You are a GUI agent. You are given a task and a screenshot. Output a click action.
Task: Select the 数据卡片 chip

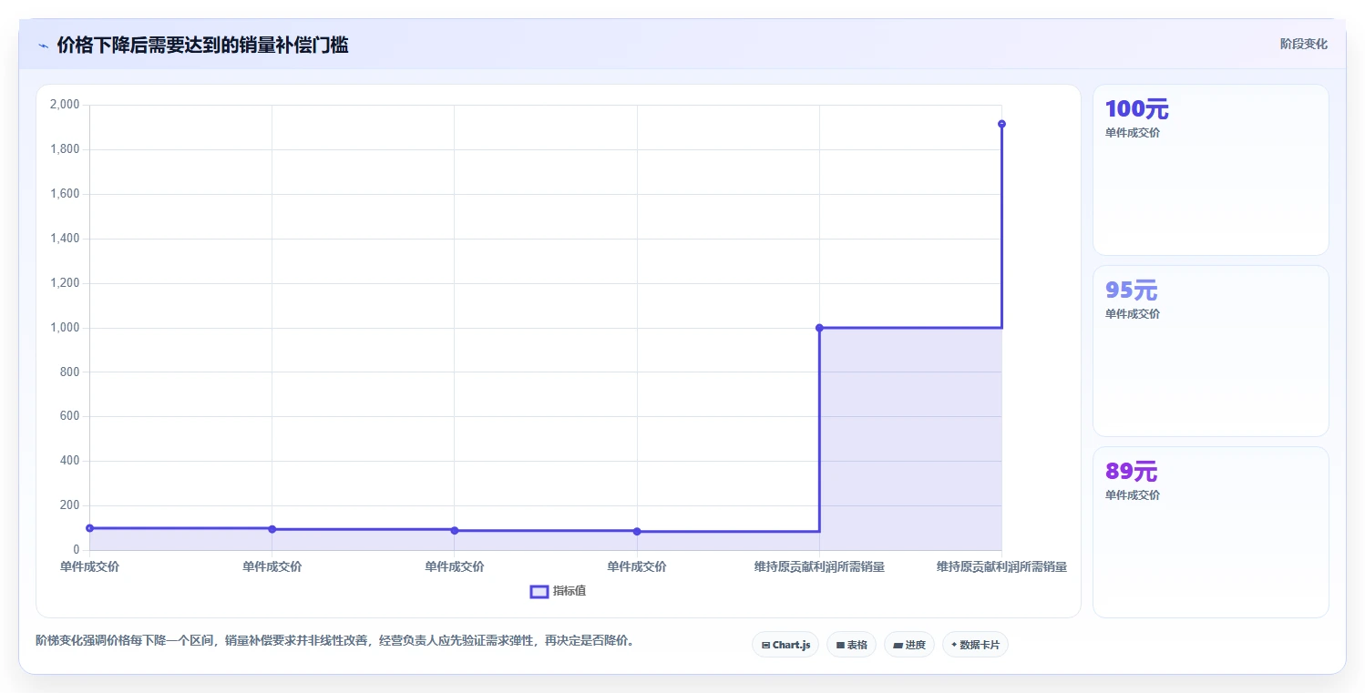975,645
